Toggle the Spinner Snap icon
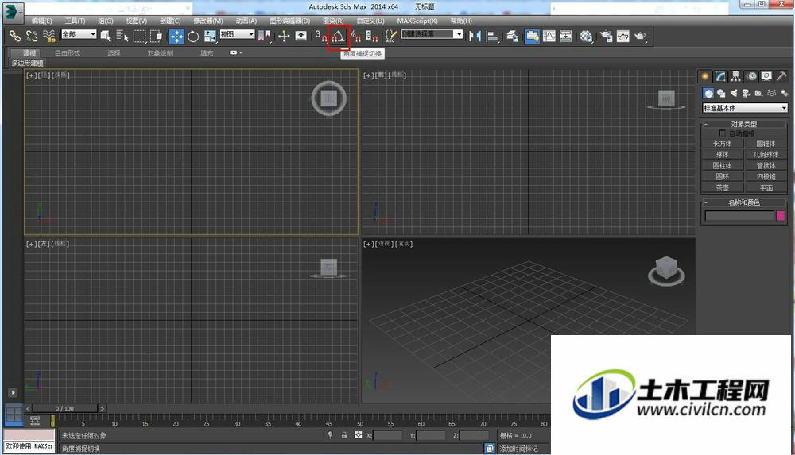 pyautogui.click(x=372, y=36)
